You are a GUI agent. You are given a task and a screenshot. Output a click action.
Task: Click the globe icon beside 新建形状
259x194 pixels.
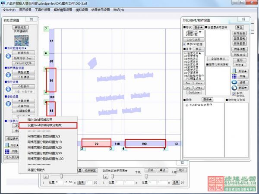coord(7,56)
